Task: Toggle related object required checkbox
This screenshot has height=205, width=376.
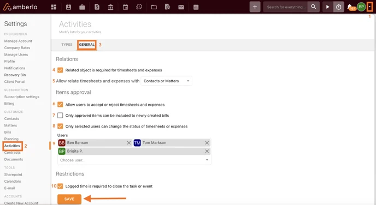Action: [x=60, y=70]
